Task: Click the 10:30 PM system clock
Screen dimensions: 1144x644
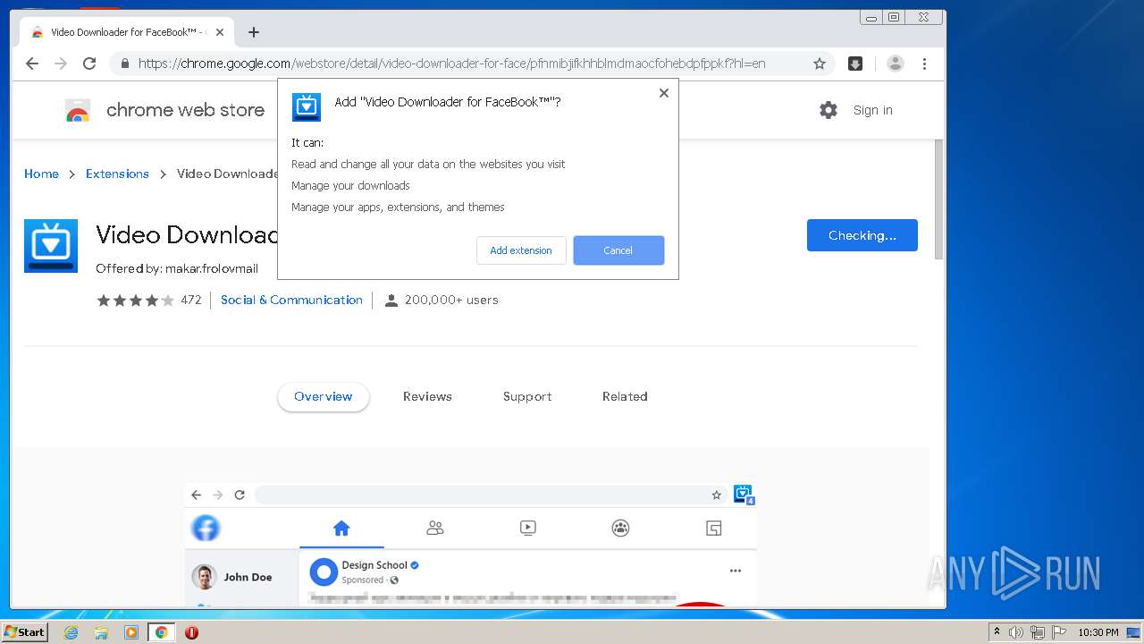Action: coord(1098,632)
